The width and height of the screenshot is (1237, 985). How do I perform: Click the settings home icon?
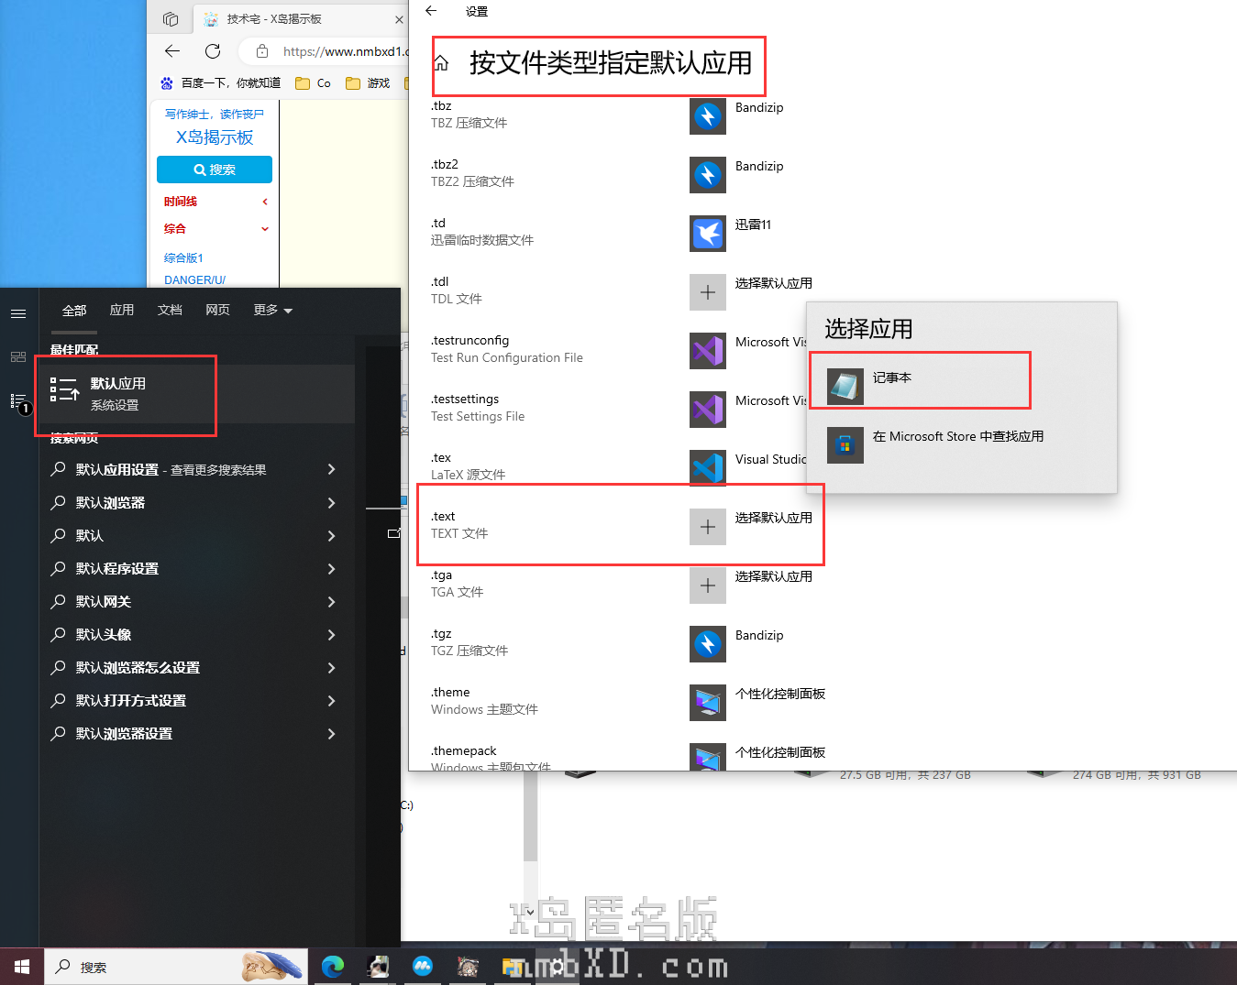tap(441, 63)
